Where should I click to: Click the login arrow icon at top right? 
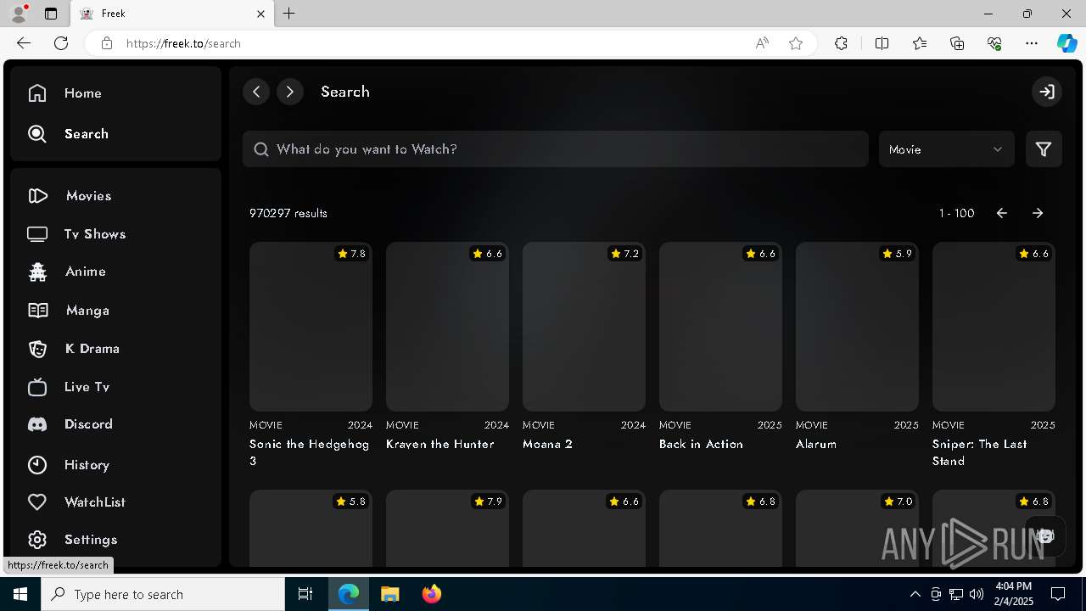(1047, 92)
